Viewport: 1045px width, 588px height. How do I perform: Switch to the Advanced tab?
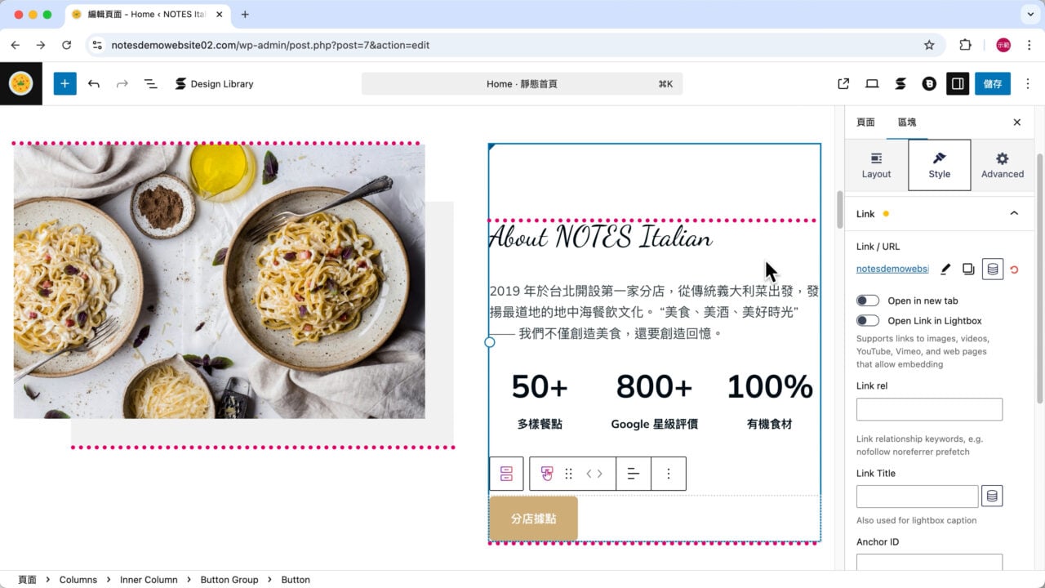tap(1003, 164)
